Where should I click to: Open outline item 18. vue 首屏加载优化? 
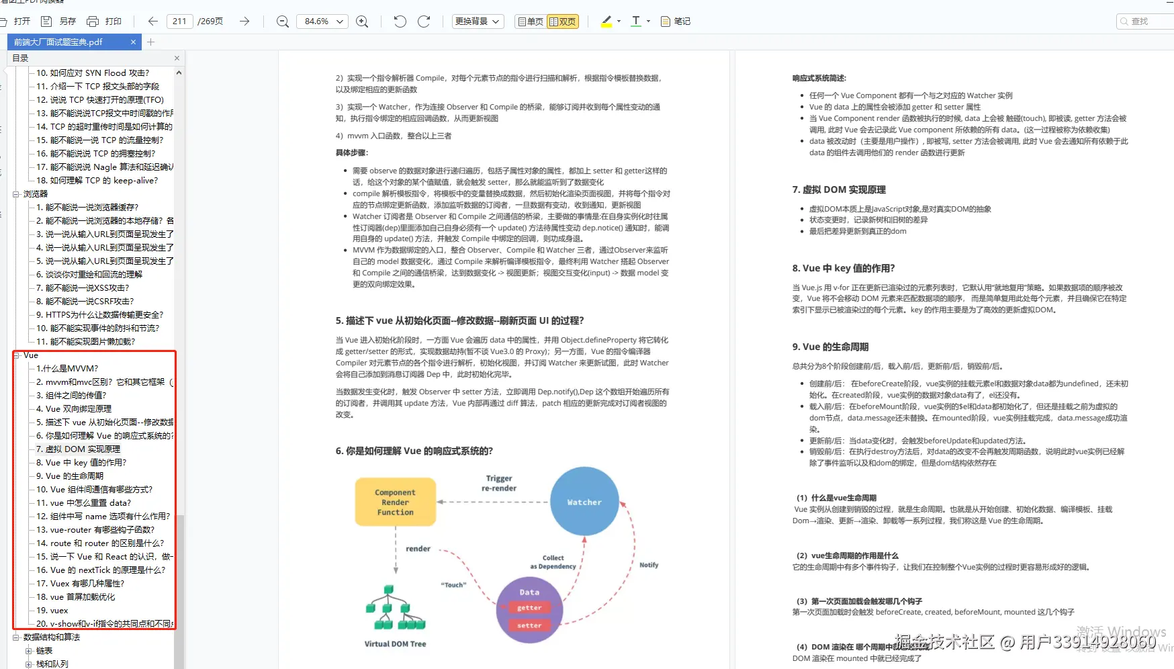coord(76,597)
